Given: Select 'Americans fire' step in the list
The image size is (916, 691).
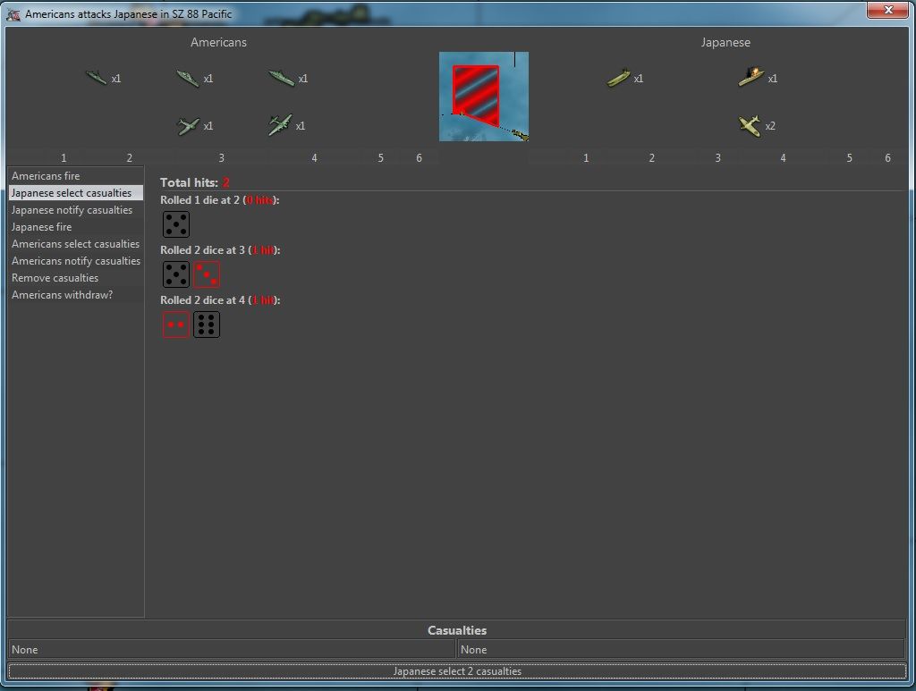Looking at the screenshot, I should [46, 176].
